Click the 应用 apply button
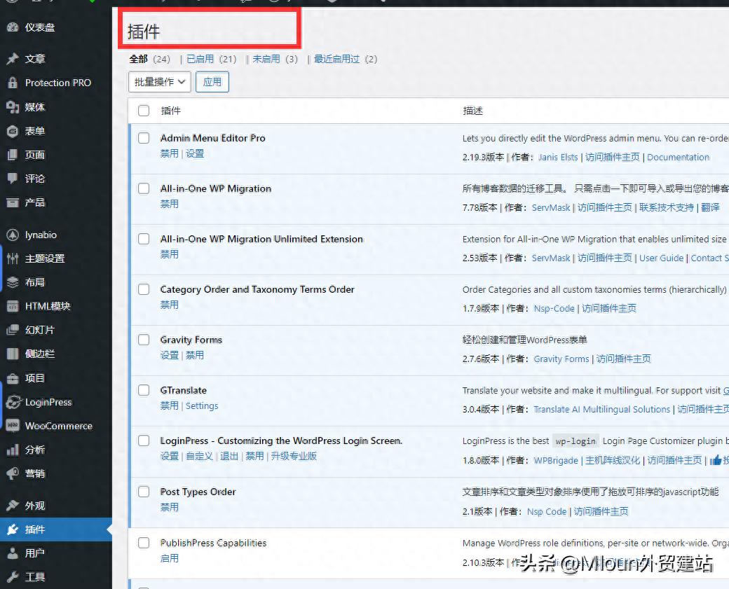 [x=212, y=82]
